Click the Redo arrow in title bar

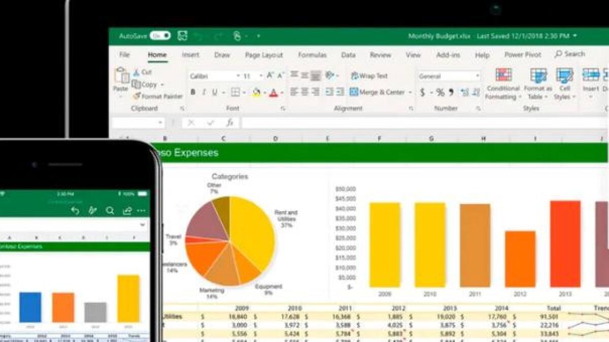pos(218,36)
